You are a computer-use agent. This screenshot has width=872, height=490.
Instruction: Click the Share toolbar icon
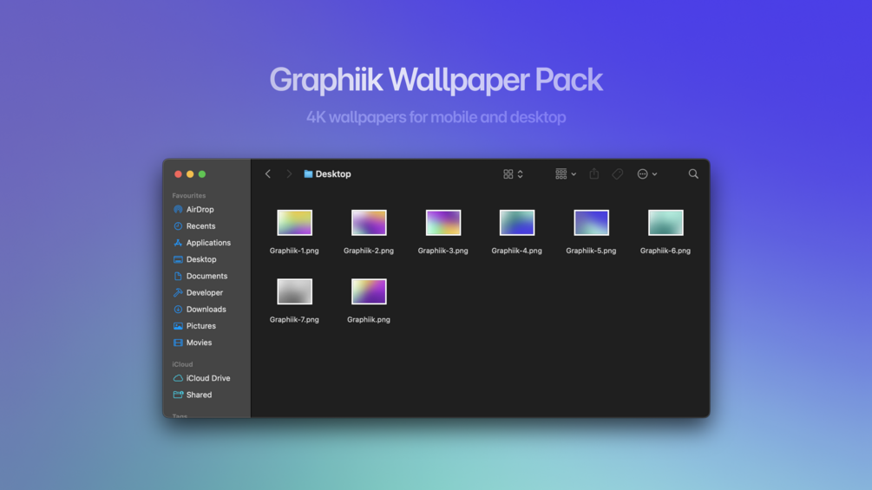tap(594, 173)
